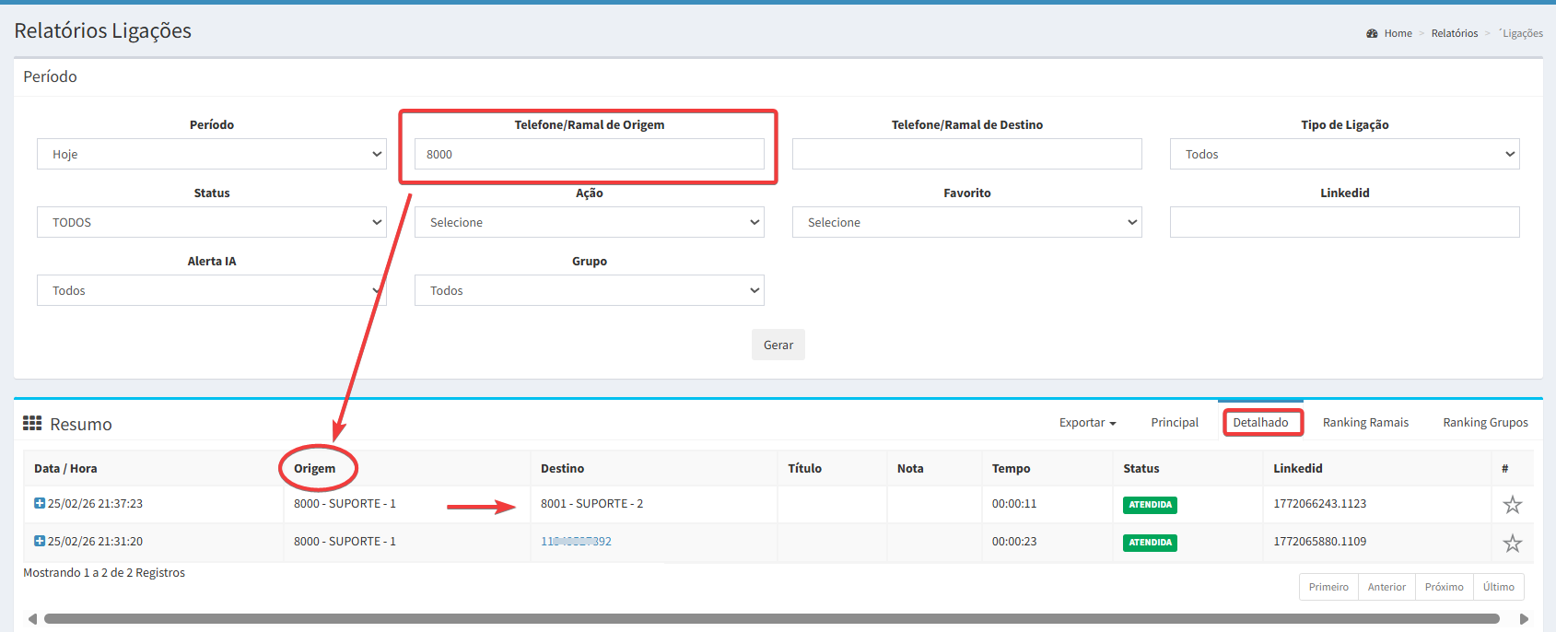Open the Período dropdown
This screenshot has height=632, width=1556.
211,154
